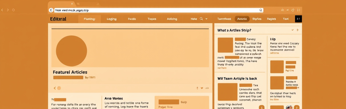
Task: Click the thumbnail under What a Artiles Strip
Action: (x=225, y=45)
